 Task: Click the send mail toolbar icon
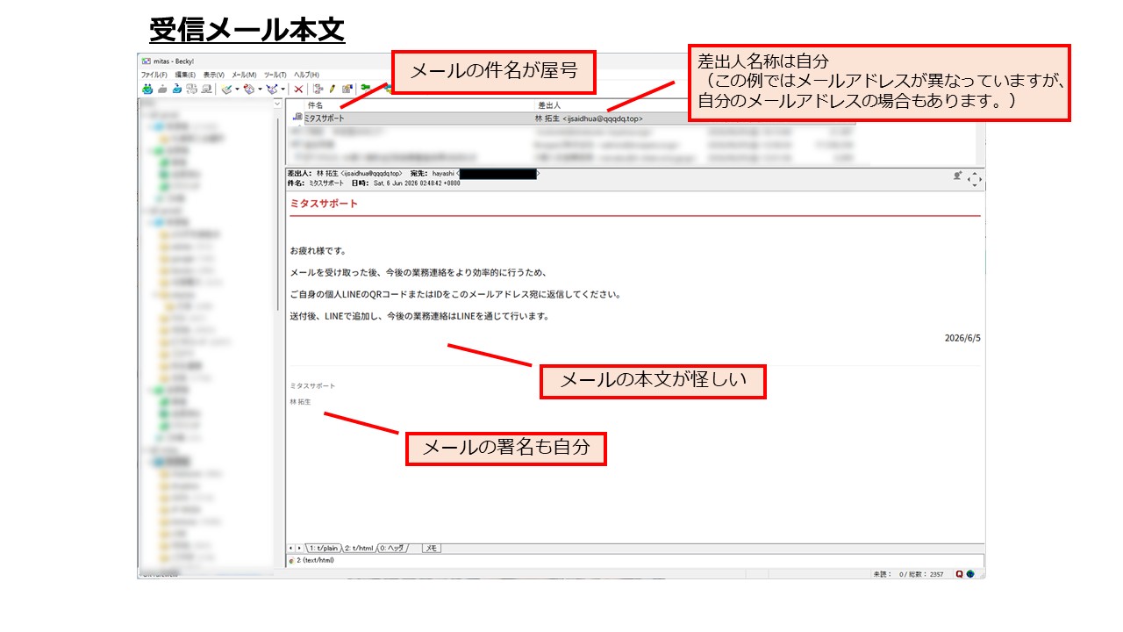[162, 89]
